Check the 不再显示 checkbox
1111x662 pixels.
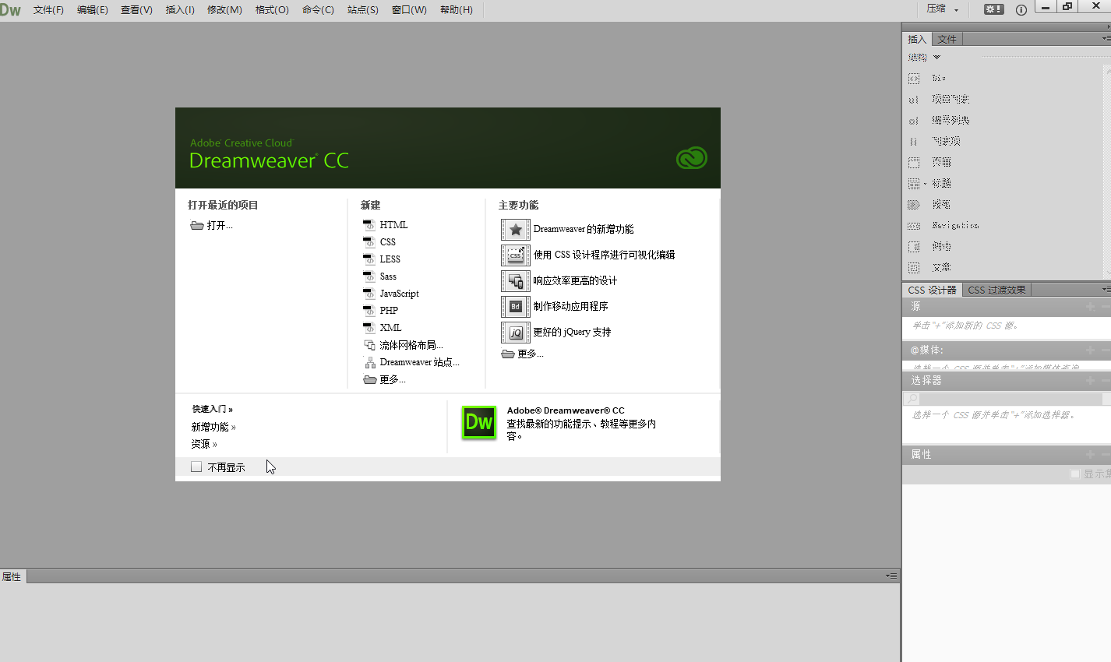click(196, 466)
